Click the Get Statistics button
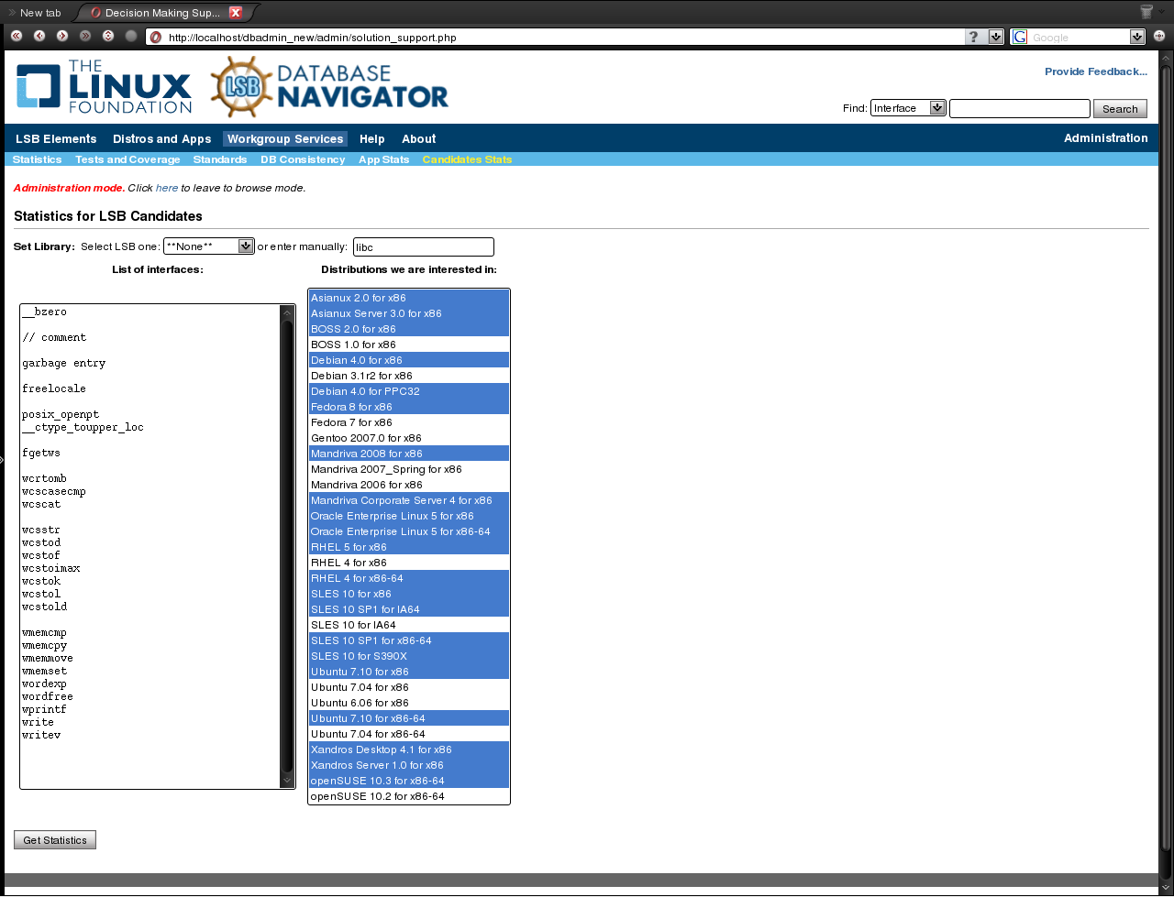The width and height of the screenshot is (1174, 897). 55,840
